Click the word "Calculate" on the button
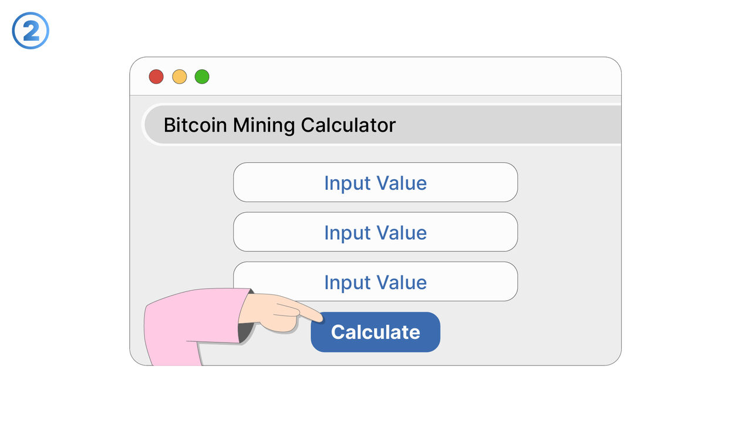The height and width of the screenshot is (423, 751). pyautogui.click(x=375, y=332)
